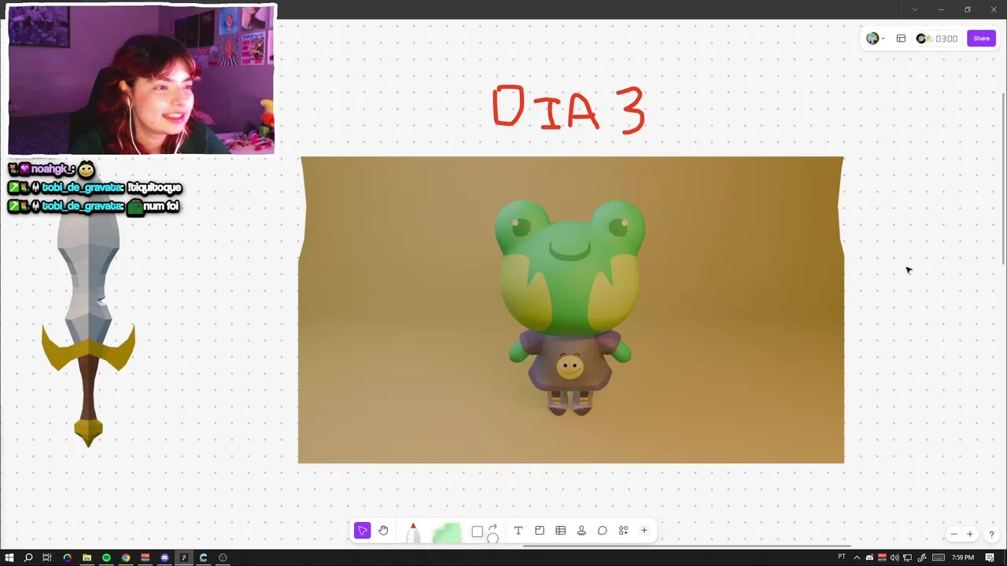1007x566 pixels.
Task: Open Windows taskbar search
Action: (x=28, y=557)
